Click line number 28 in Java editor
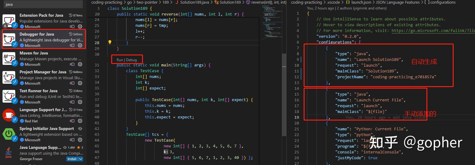The width and height of the screenshot is (475, 165). point(97,43)
